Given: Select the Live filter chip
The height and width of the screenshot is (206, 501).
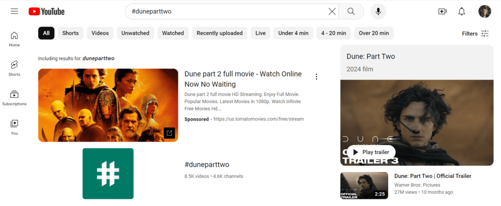Looking at the screenshot, I should [x=261, y=33].
